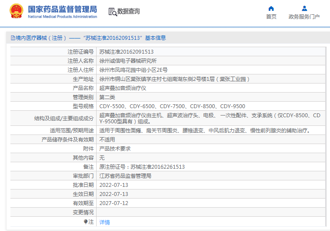
Task: Select 徐州诚信电子器械研究所 registrant name
Action: [128, 61]
